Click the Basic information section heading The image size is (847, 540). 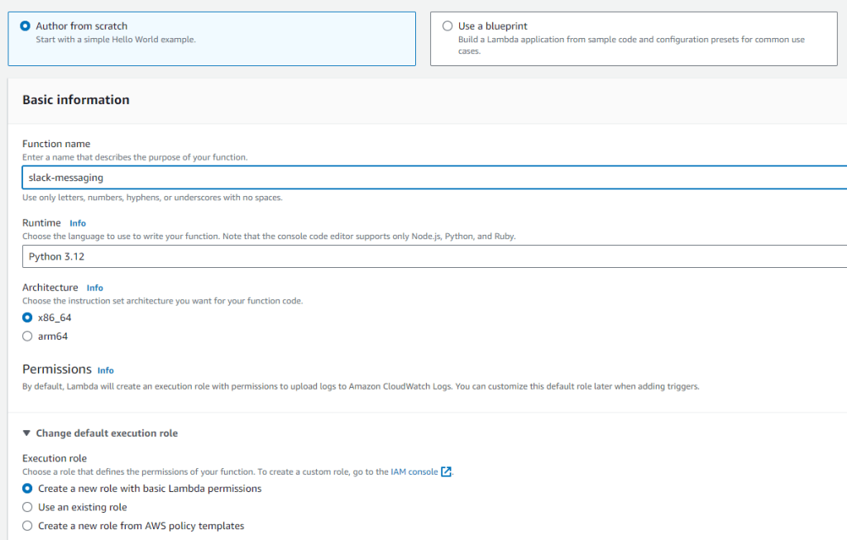(x=76, y=100)
